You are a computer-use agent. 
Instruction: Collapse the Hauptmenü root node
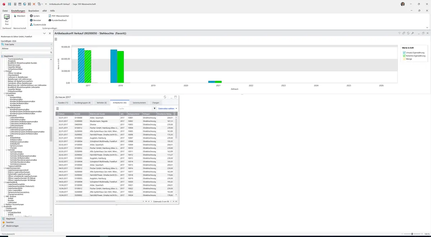pyautogui.click(x=3, y=56)
